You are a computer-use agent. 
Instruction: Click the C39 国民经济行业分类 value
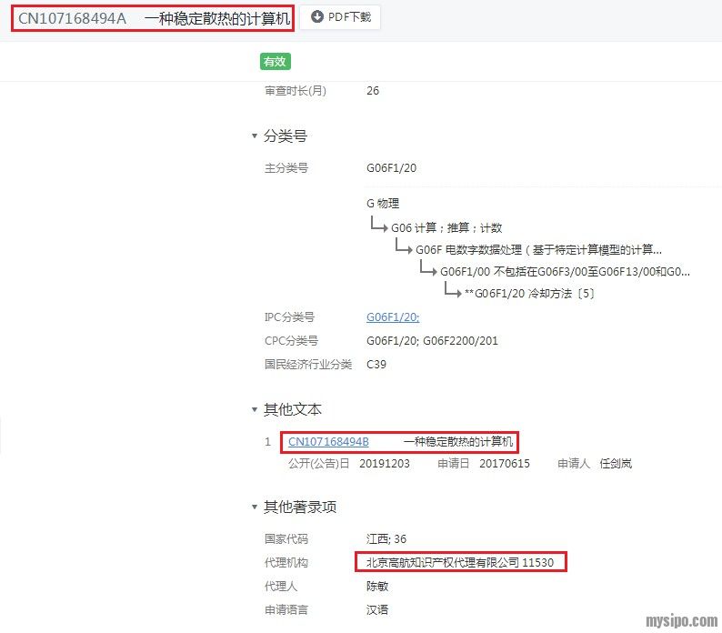point(376,365)
